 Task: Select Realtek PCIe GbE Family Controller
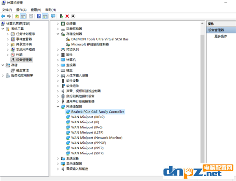(98, 112)
